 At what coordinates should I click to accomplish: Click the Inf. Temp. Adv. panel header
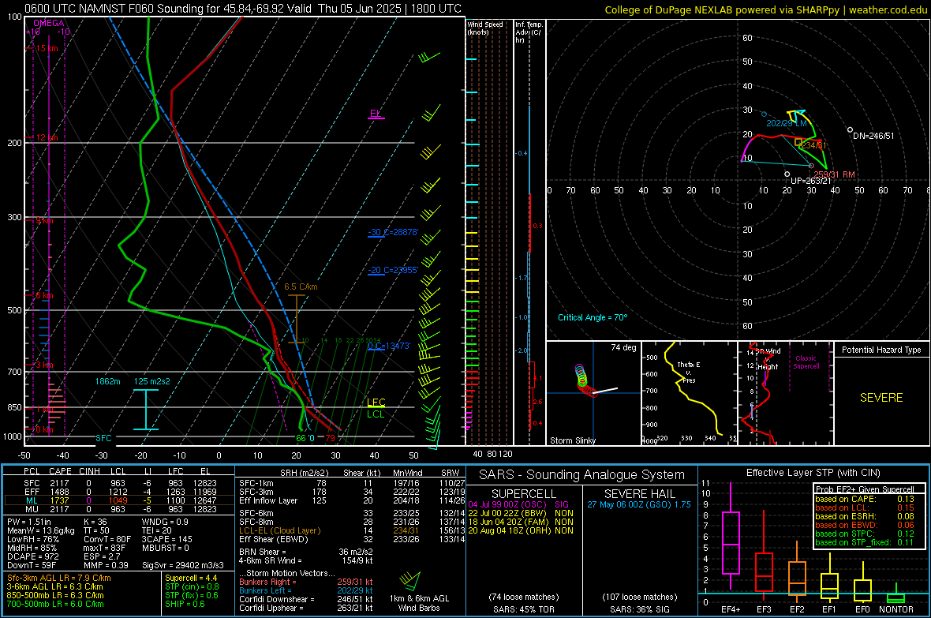[x=529, y=32]
